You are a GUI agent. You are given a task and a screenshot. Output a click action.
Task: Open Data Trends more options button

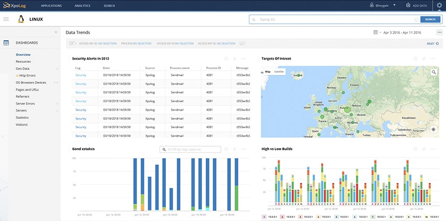440,32
